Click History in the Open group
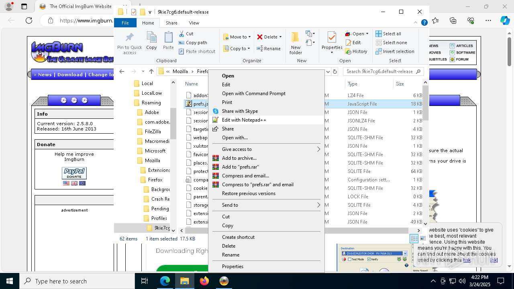 point(356,51)
